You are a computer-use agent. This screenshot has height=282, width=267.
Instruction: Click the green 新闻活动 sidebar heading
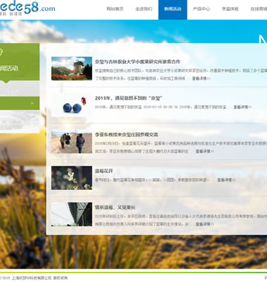tap(9, 68)
